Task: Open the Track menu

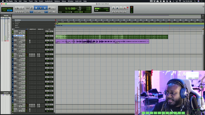Action: (x=31, y=1)
